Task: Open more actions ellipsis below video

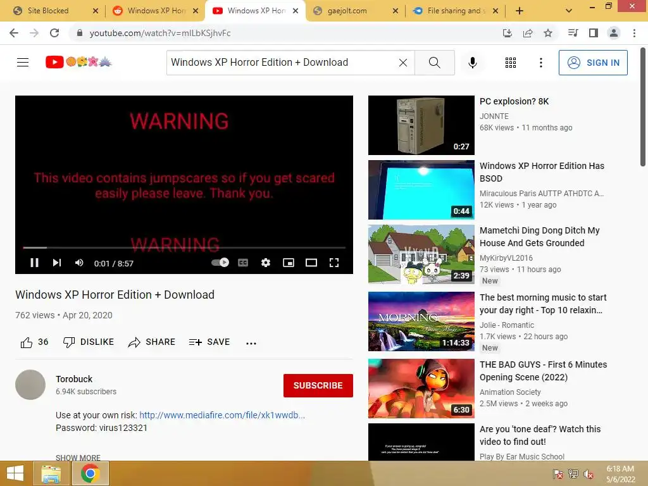Action: pyautogui.click(x=251, y=343)
